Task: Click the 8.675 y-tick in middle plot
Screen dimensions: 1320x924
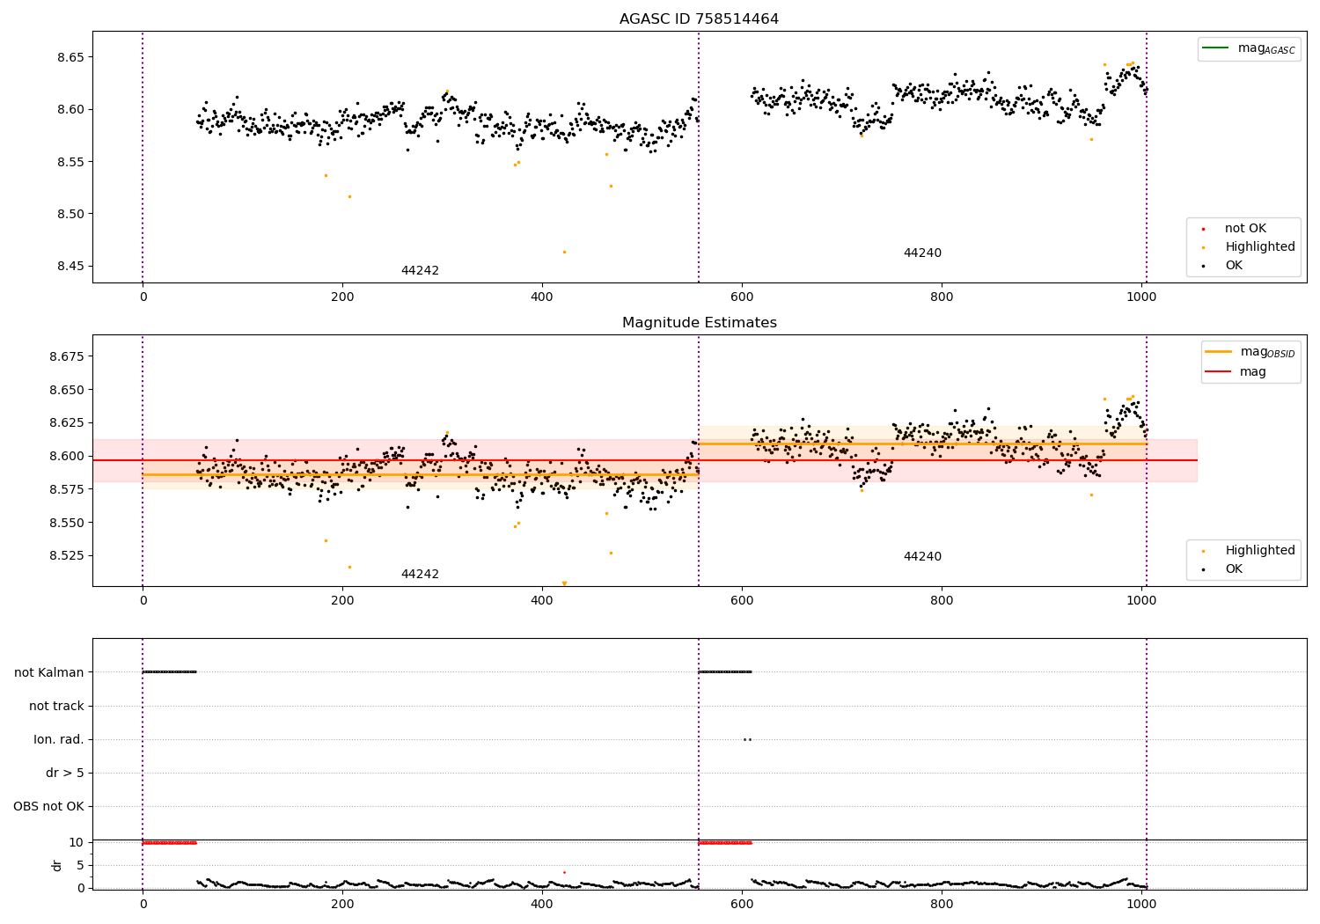Action: pos(67,356)
